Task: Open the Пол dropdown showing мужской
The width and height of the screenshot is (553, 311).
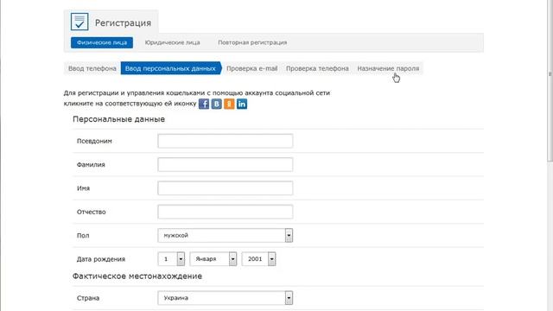Action: [226, 236]
